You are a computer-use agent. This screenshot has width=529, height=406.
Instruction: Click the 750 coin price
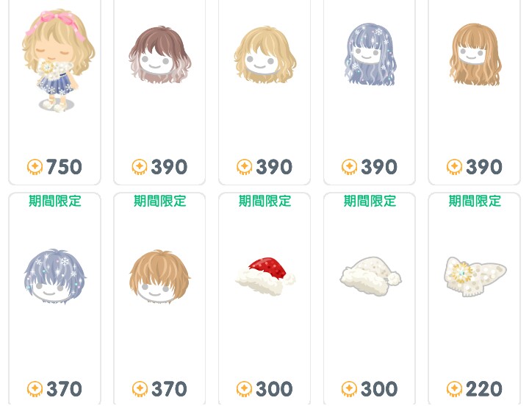point(64,167)
